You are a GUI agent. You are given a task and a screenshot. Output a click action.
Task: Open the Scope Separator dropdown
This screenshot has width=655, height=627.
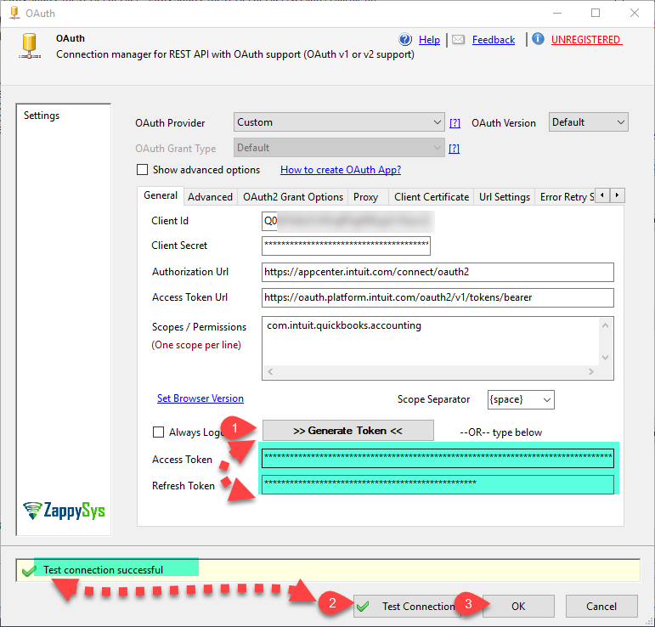click(520, 399)
